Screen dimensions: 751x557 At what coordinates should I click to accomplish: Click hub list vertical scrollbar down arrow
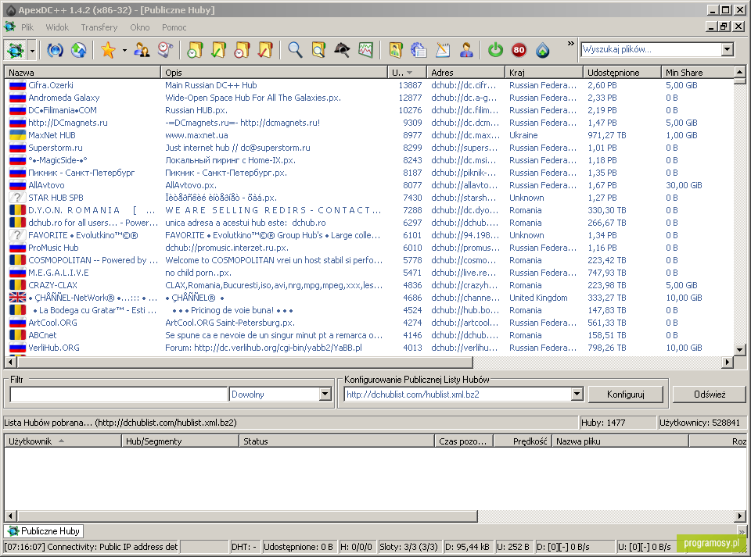point(739,349)
